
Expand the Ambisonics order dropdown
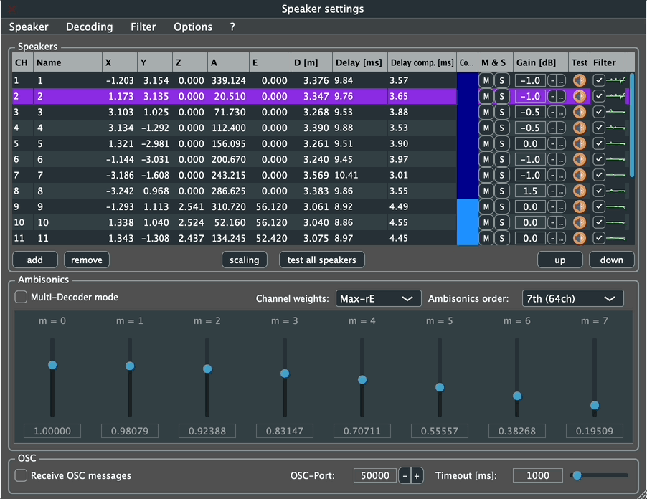coord(572,298)
